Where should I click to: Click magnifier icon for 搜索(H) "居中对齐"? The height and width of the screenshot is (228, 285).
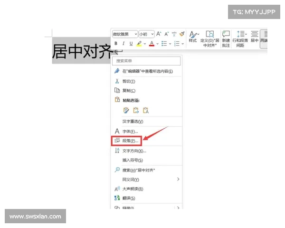[117, 170]
